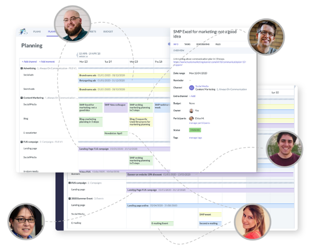Image resolution: width=316 pixels, height=248 pixels.
Task: Click the owner avatar next to You
Action: coord(191,110)
